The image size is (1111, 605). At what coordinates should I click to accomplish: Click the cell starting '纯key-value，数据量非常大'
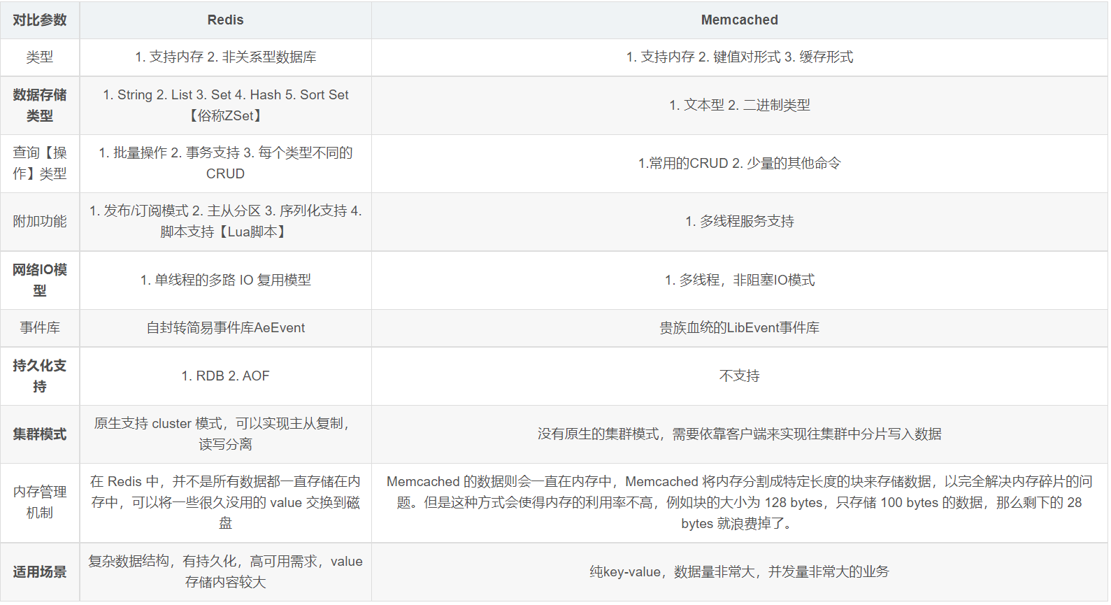click(x=739, y=572)
